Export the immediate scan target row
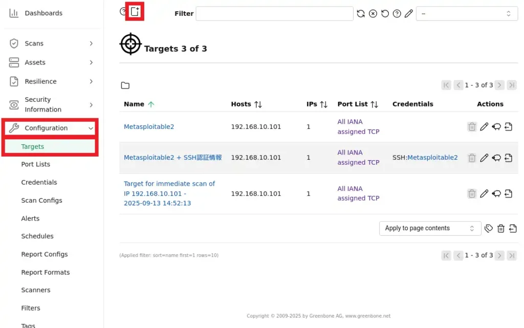 coord(508,193)
